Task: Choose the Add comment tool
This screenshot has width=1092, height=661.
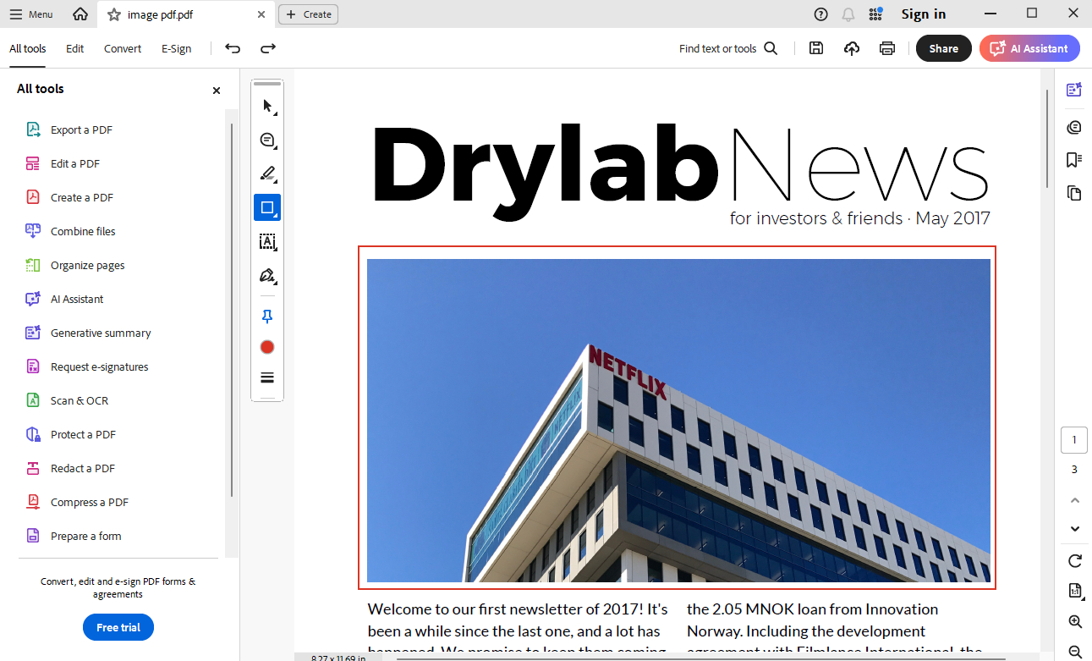Action: pyautogui.click(x=267, y=140)
